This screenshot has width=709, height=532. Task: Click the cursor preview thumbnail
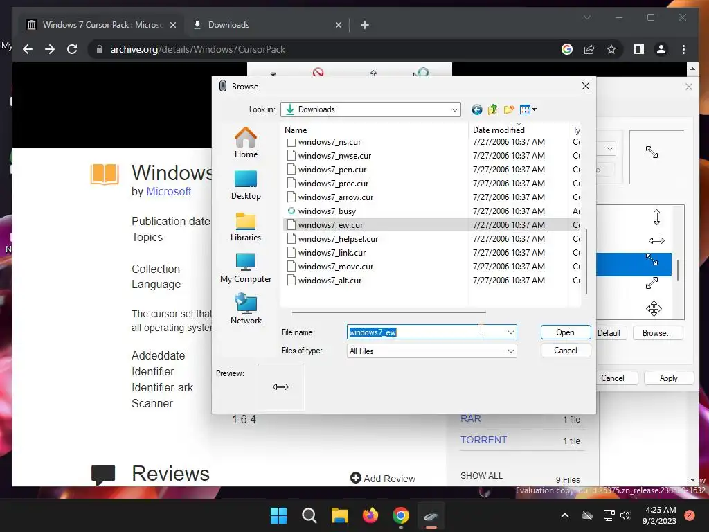(x=281, y=387)
